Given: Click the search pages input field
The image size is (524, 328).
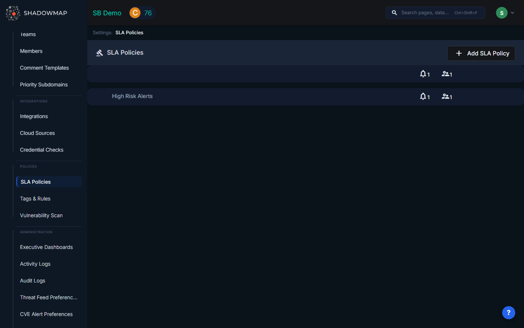Looking at the screenshot, I should coord(425,13).
